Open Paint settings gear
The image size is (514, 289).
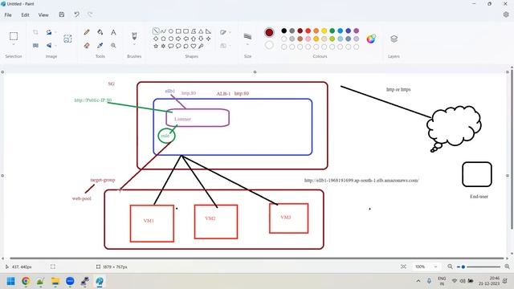(x=506, y=14)
